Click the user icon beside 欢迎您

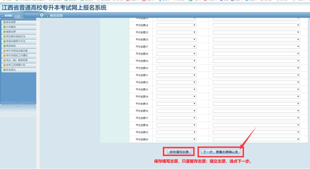tap(2, 16)
